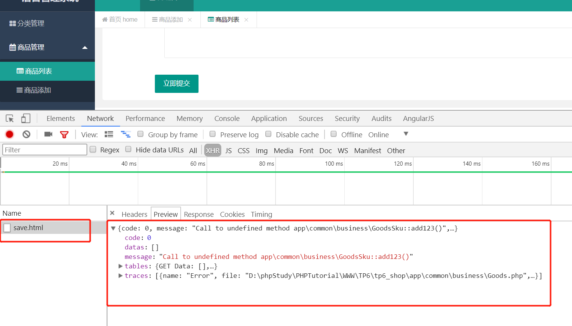
Task: Expand the tables node in preview
Action: pyautogui.click(x=121, y=266)
